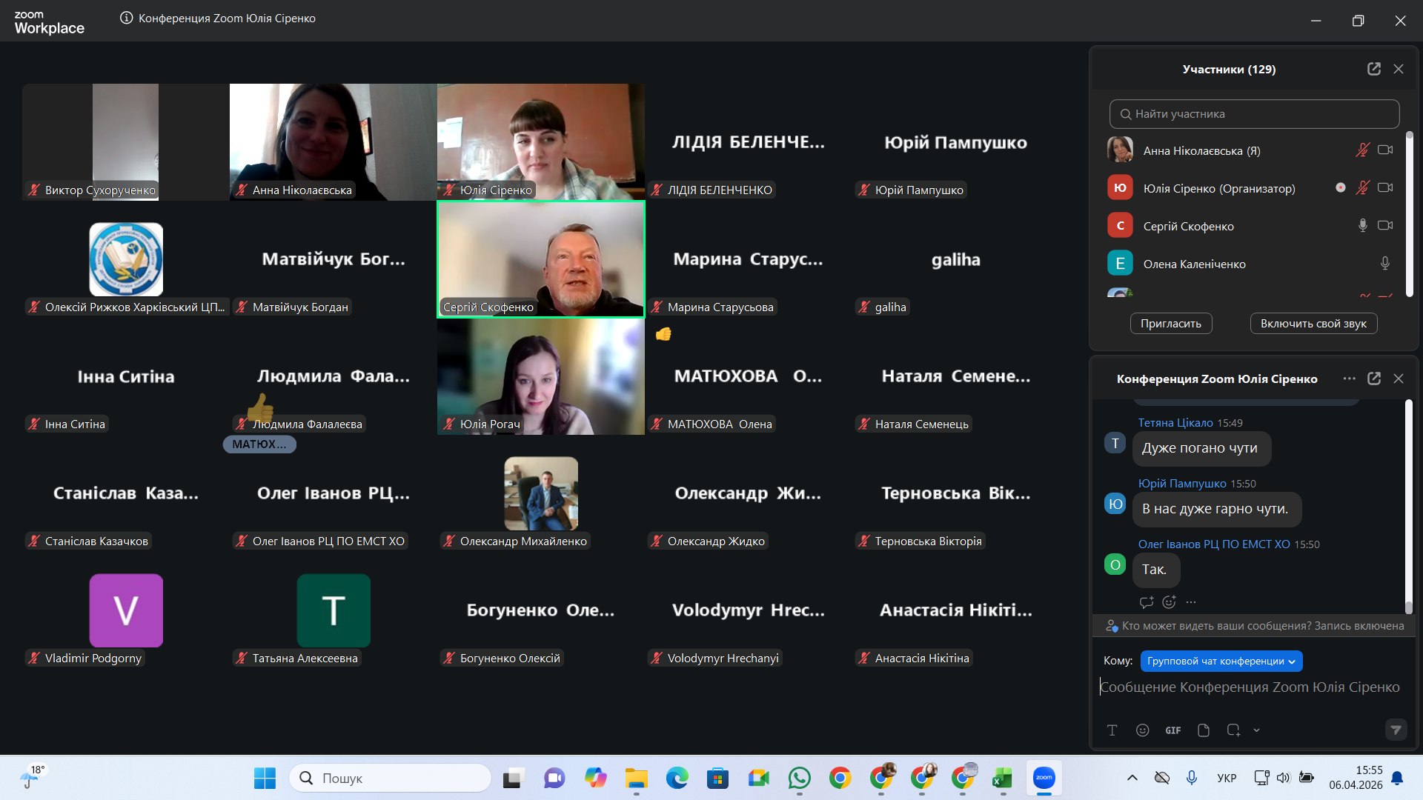Open text formatting tool in chat
This screenshot has width=1423, height=800.
pos(1112,730)
